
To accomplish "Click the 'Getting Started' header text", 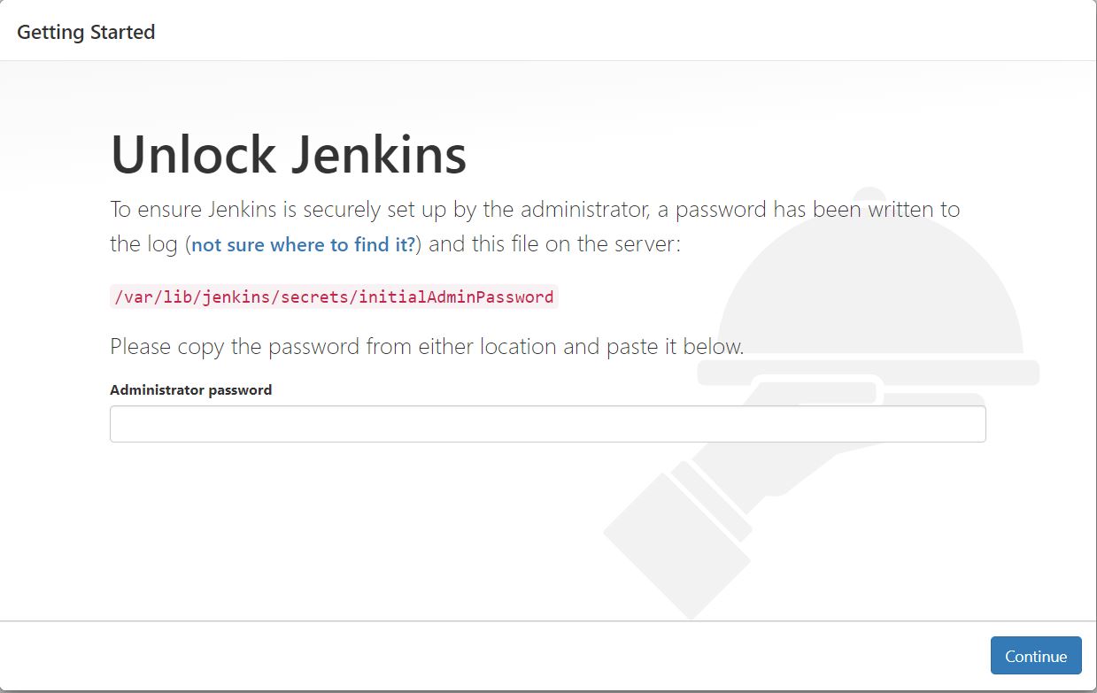I will pyautogui.click(x=86, y=31).
